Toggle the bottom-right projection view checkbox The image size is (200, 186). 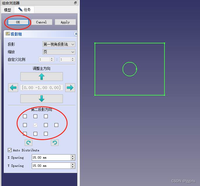tap(46, 134)
